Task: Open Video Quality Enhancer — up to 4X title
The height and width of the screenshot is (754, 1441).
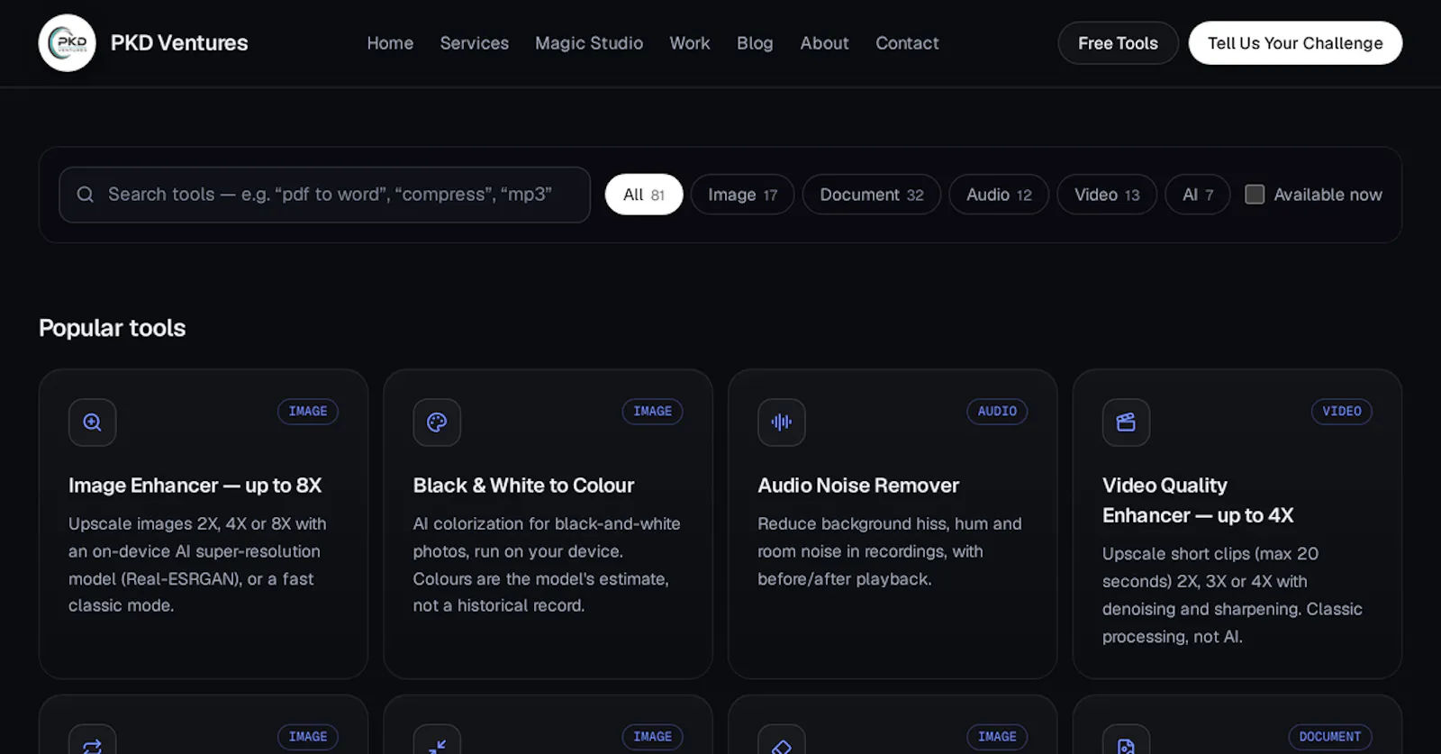Action: coord(1198,501)
